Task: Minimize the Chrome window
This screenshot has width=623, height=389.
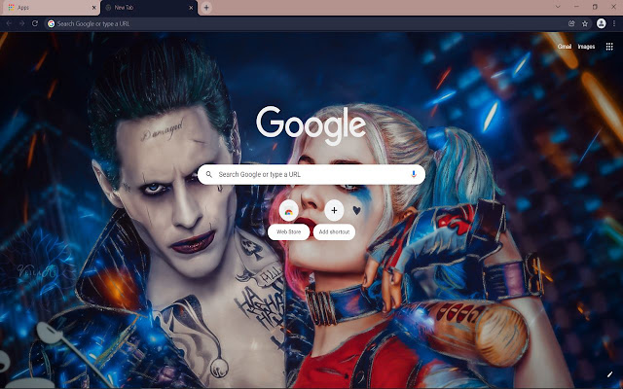Action: tap(576, 7)
